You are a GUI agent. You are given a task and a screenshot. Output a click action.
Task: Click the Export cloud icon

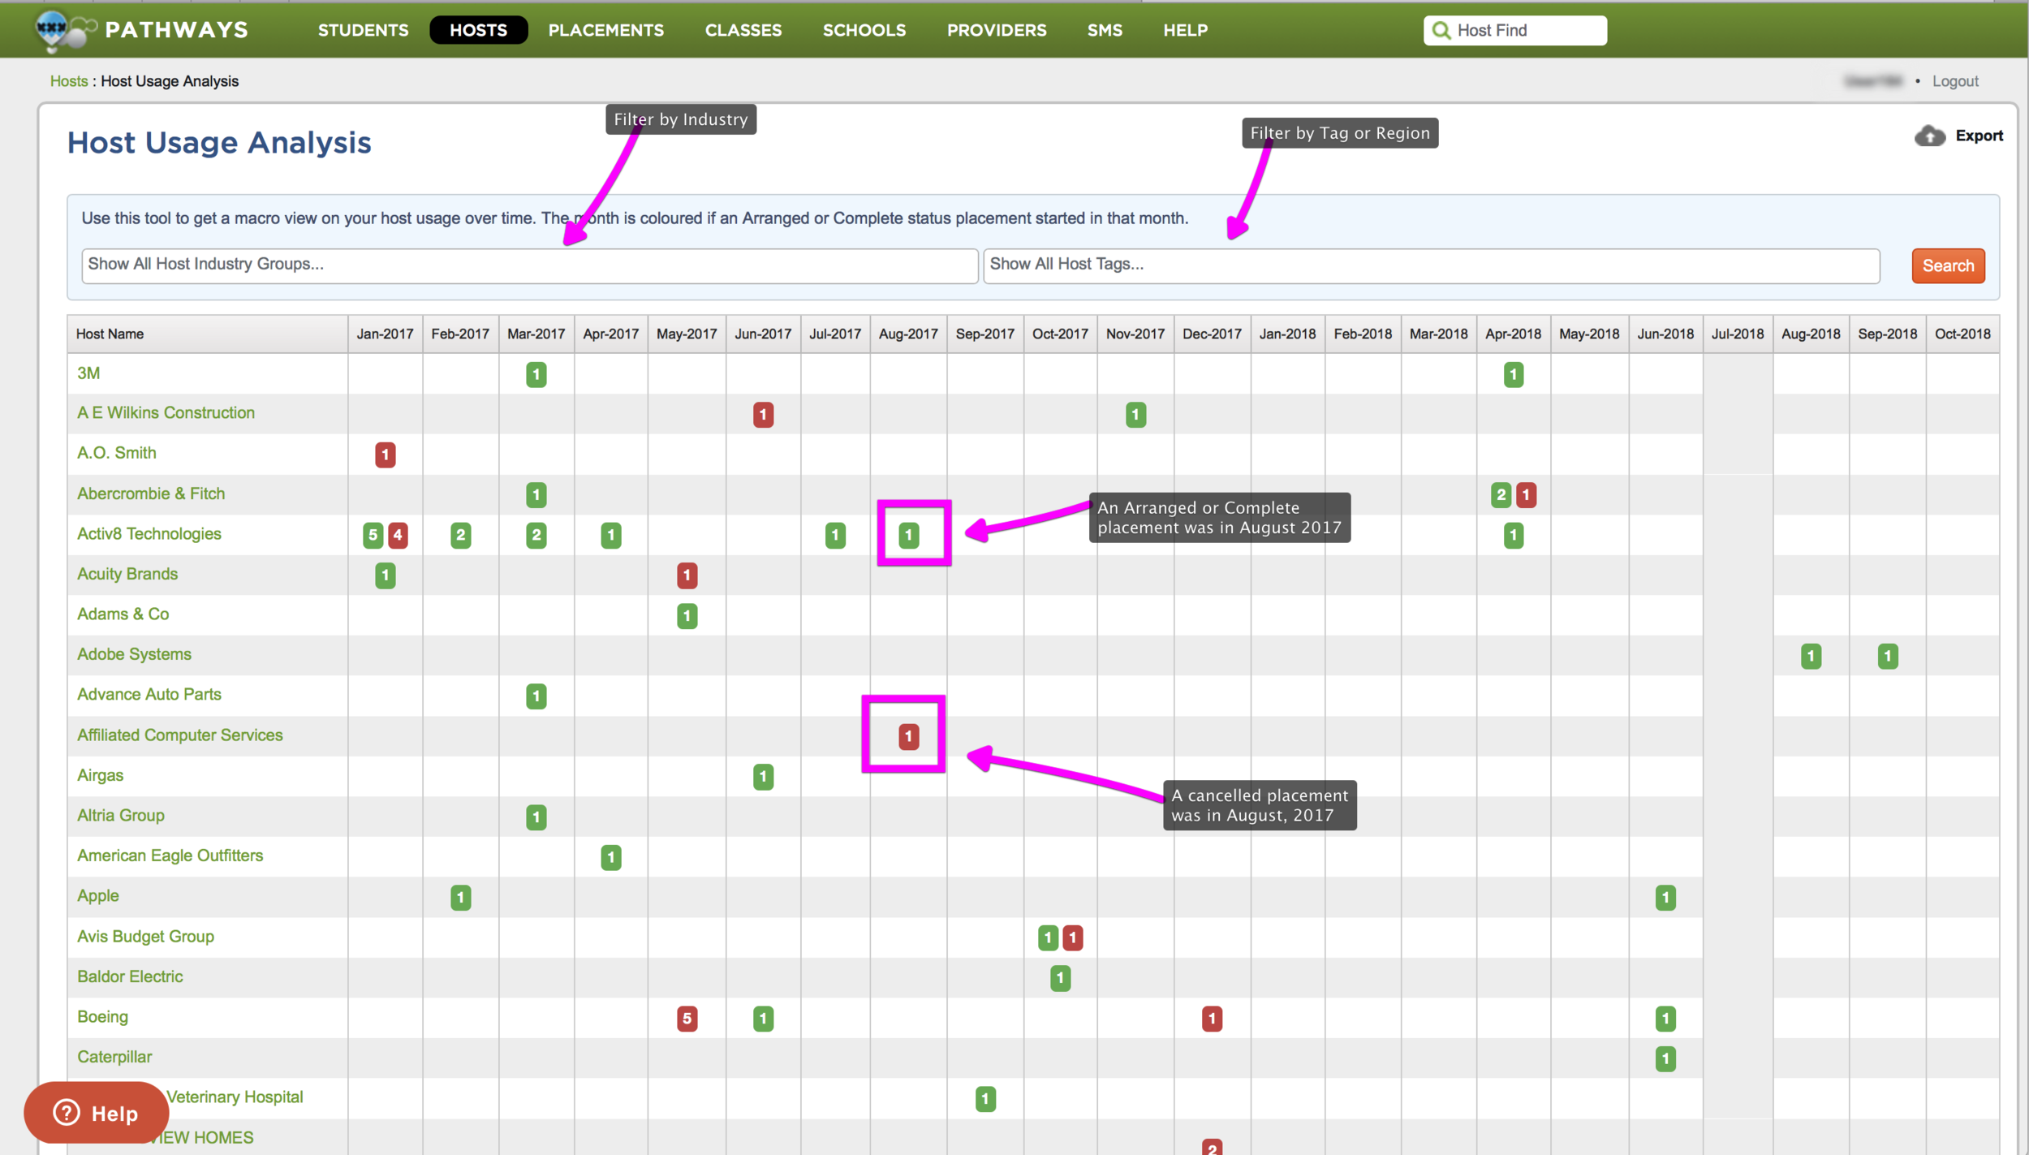pyautogui.click(x=1929, y=136)
